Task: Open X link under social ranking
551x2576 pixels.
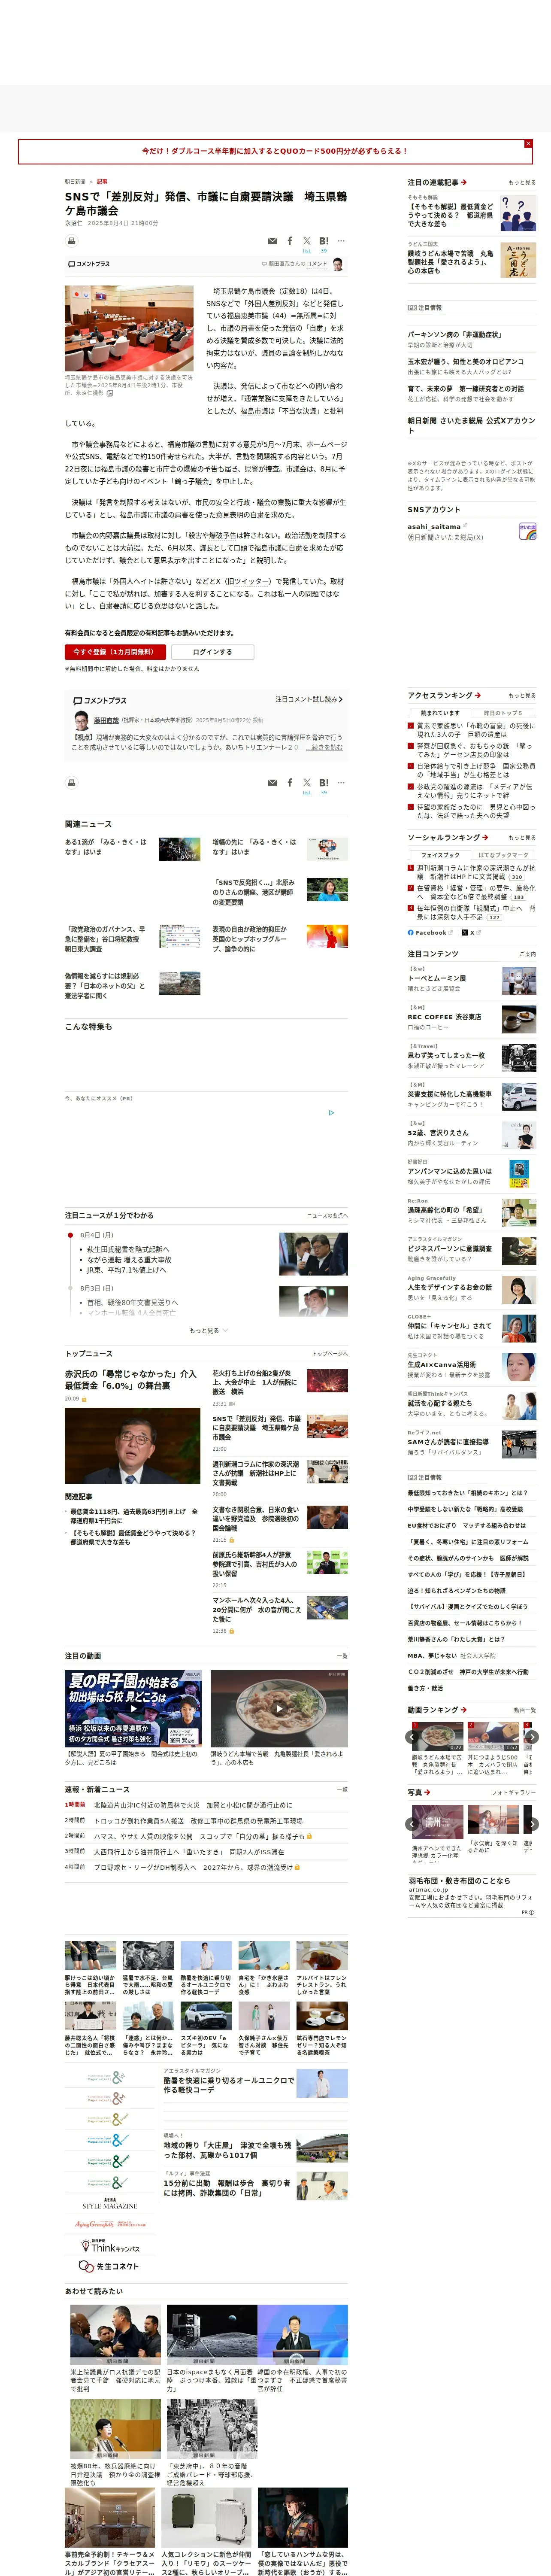Action: coord(468,932)
